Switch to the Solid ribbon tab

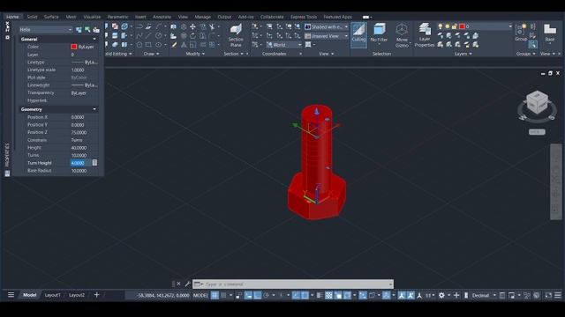coord(32,17)
